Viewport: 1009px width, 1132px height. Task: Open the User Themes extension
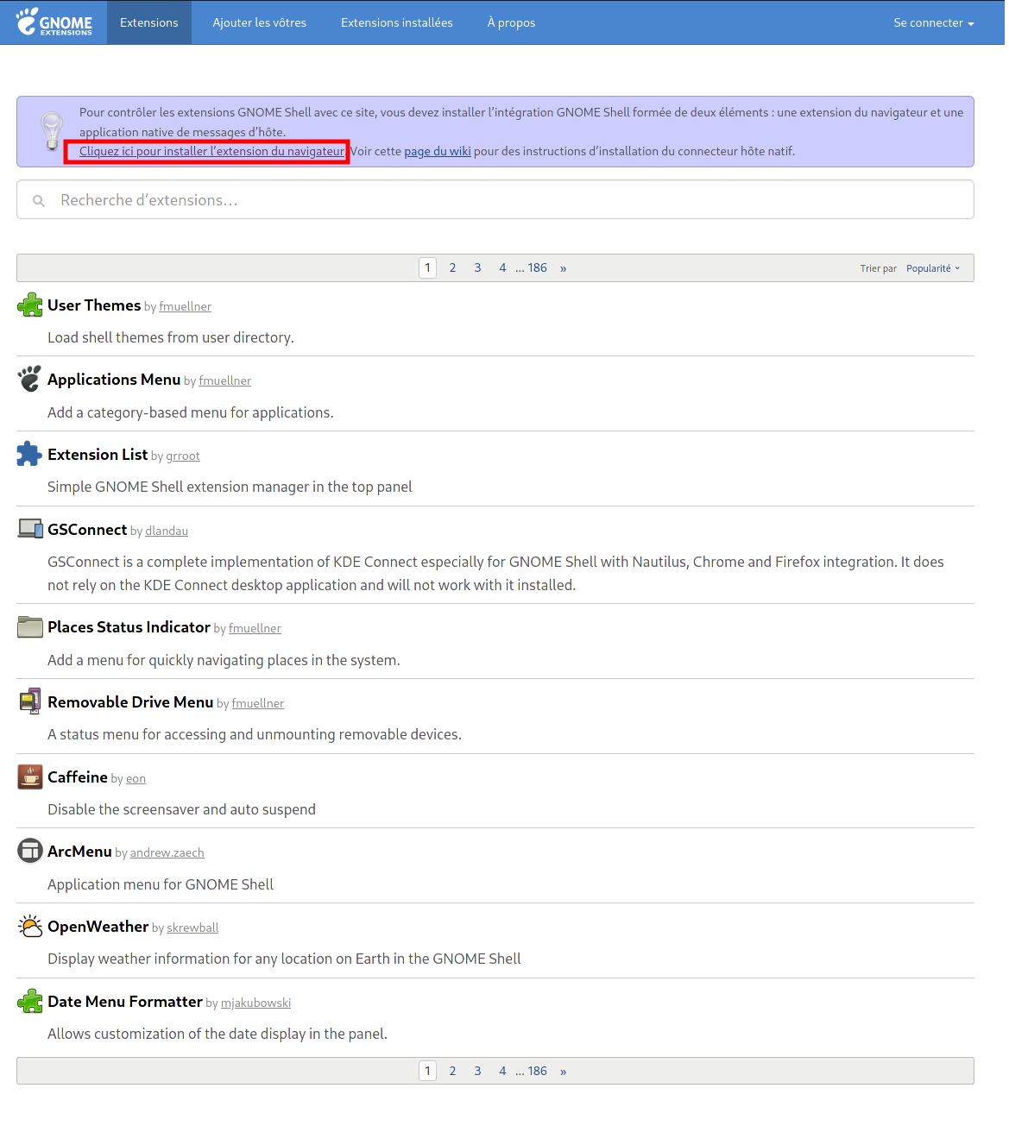pos(94,305)
